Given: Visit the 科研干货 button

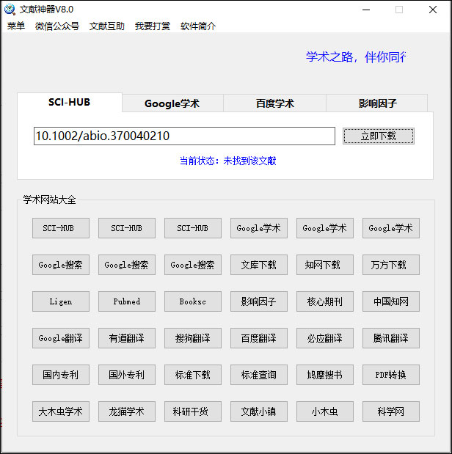Looking at the screenshot, I should tap(193, 411).
